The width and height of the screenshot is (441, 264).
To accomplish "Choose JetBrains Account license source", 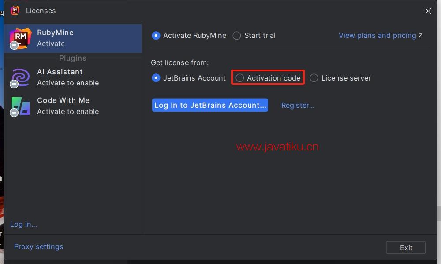I will pos(156,78).
